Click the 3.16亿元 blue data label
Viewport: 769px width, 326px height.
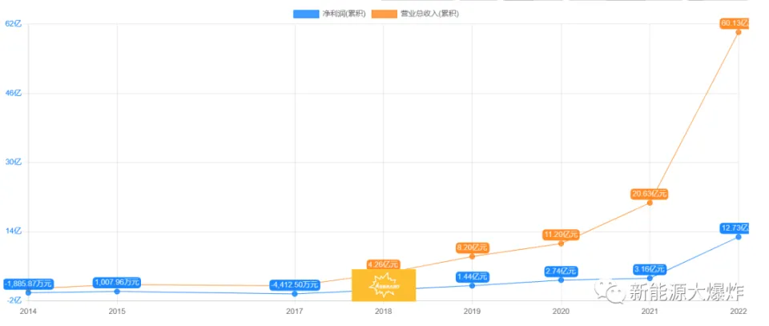tap(649, 269)
